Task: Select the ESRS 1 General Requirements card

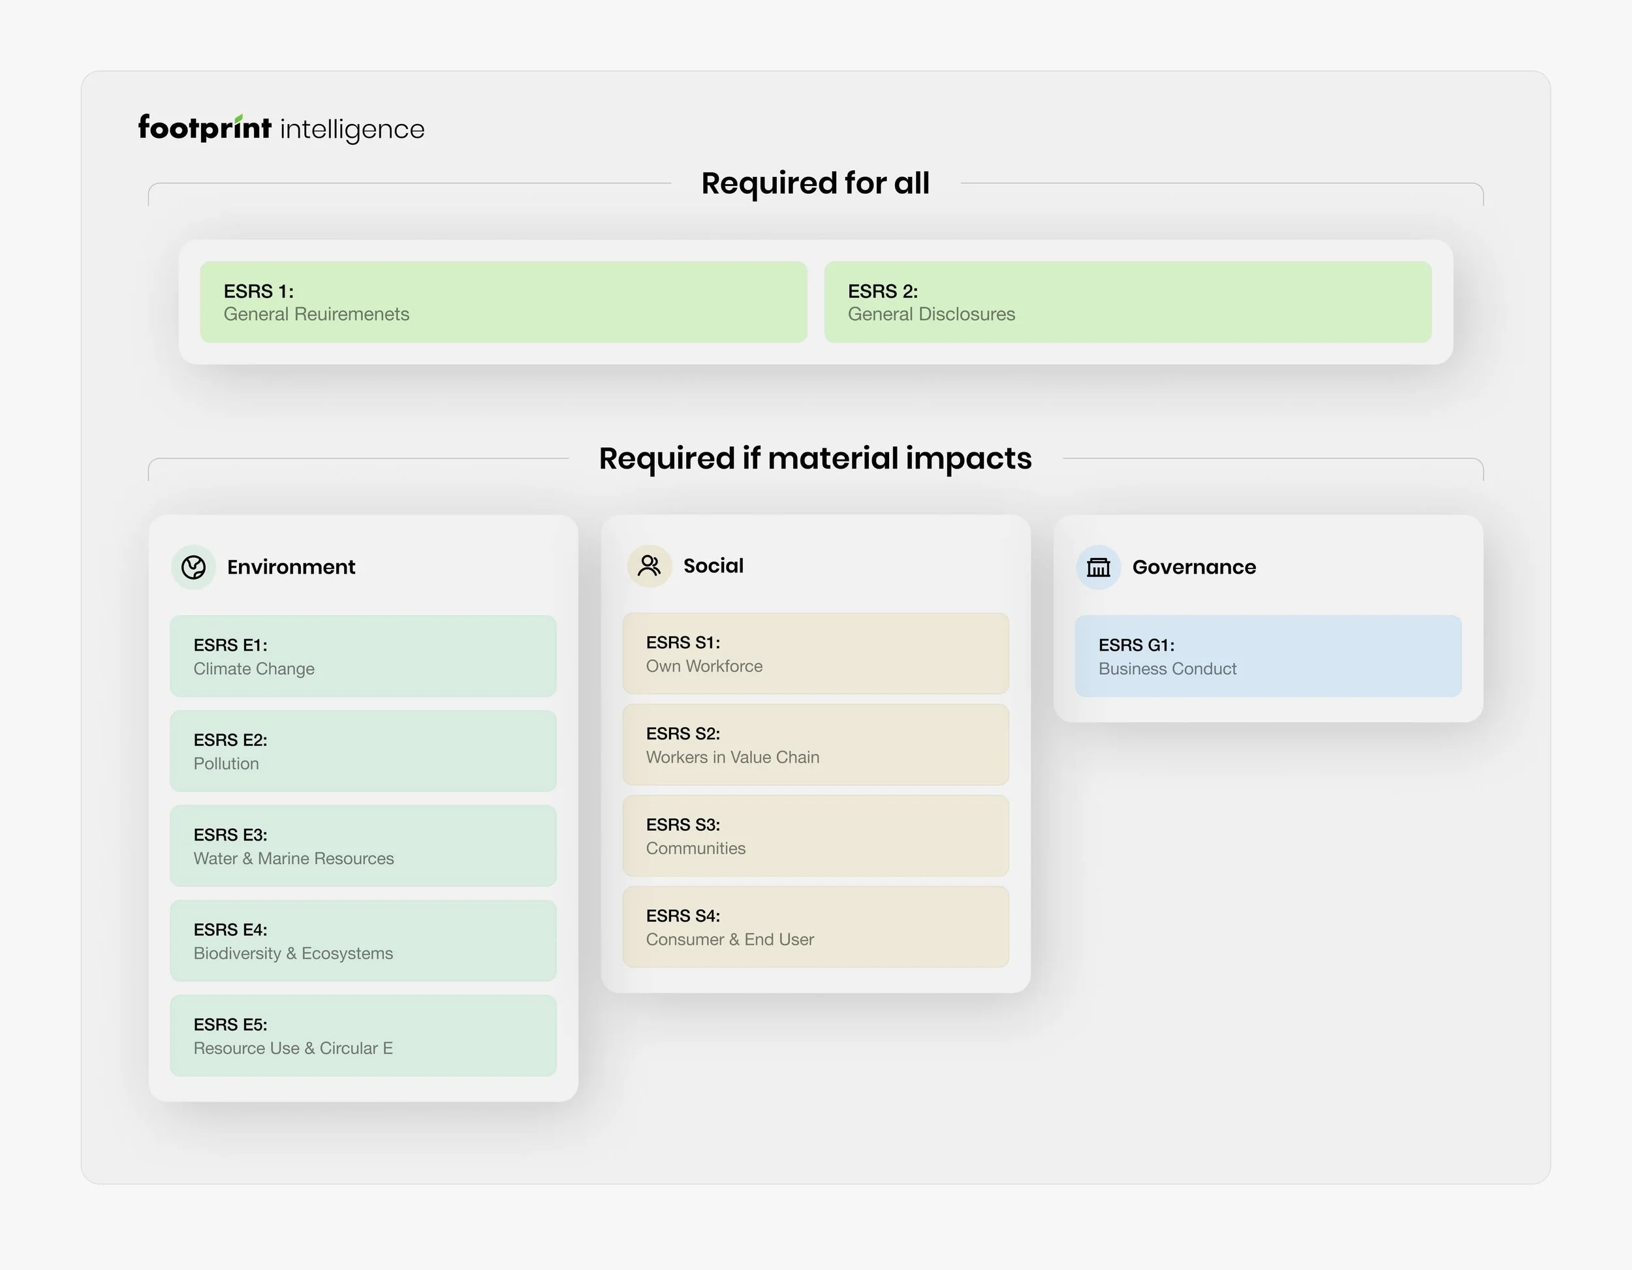Action: (503, 302)
